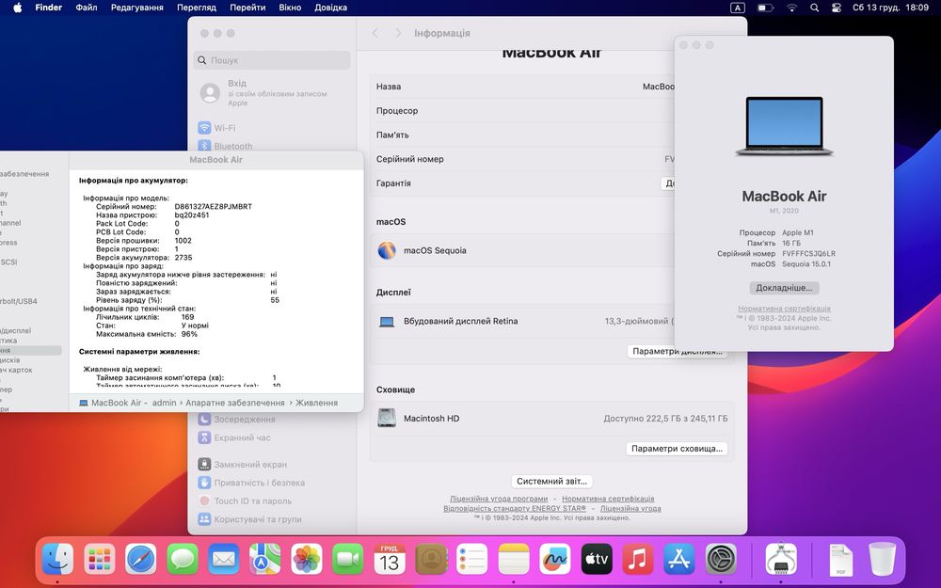Open Notes app in the Dock
Screen dimensions: 941x588
tap(513, 559)
